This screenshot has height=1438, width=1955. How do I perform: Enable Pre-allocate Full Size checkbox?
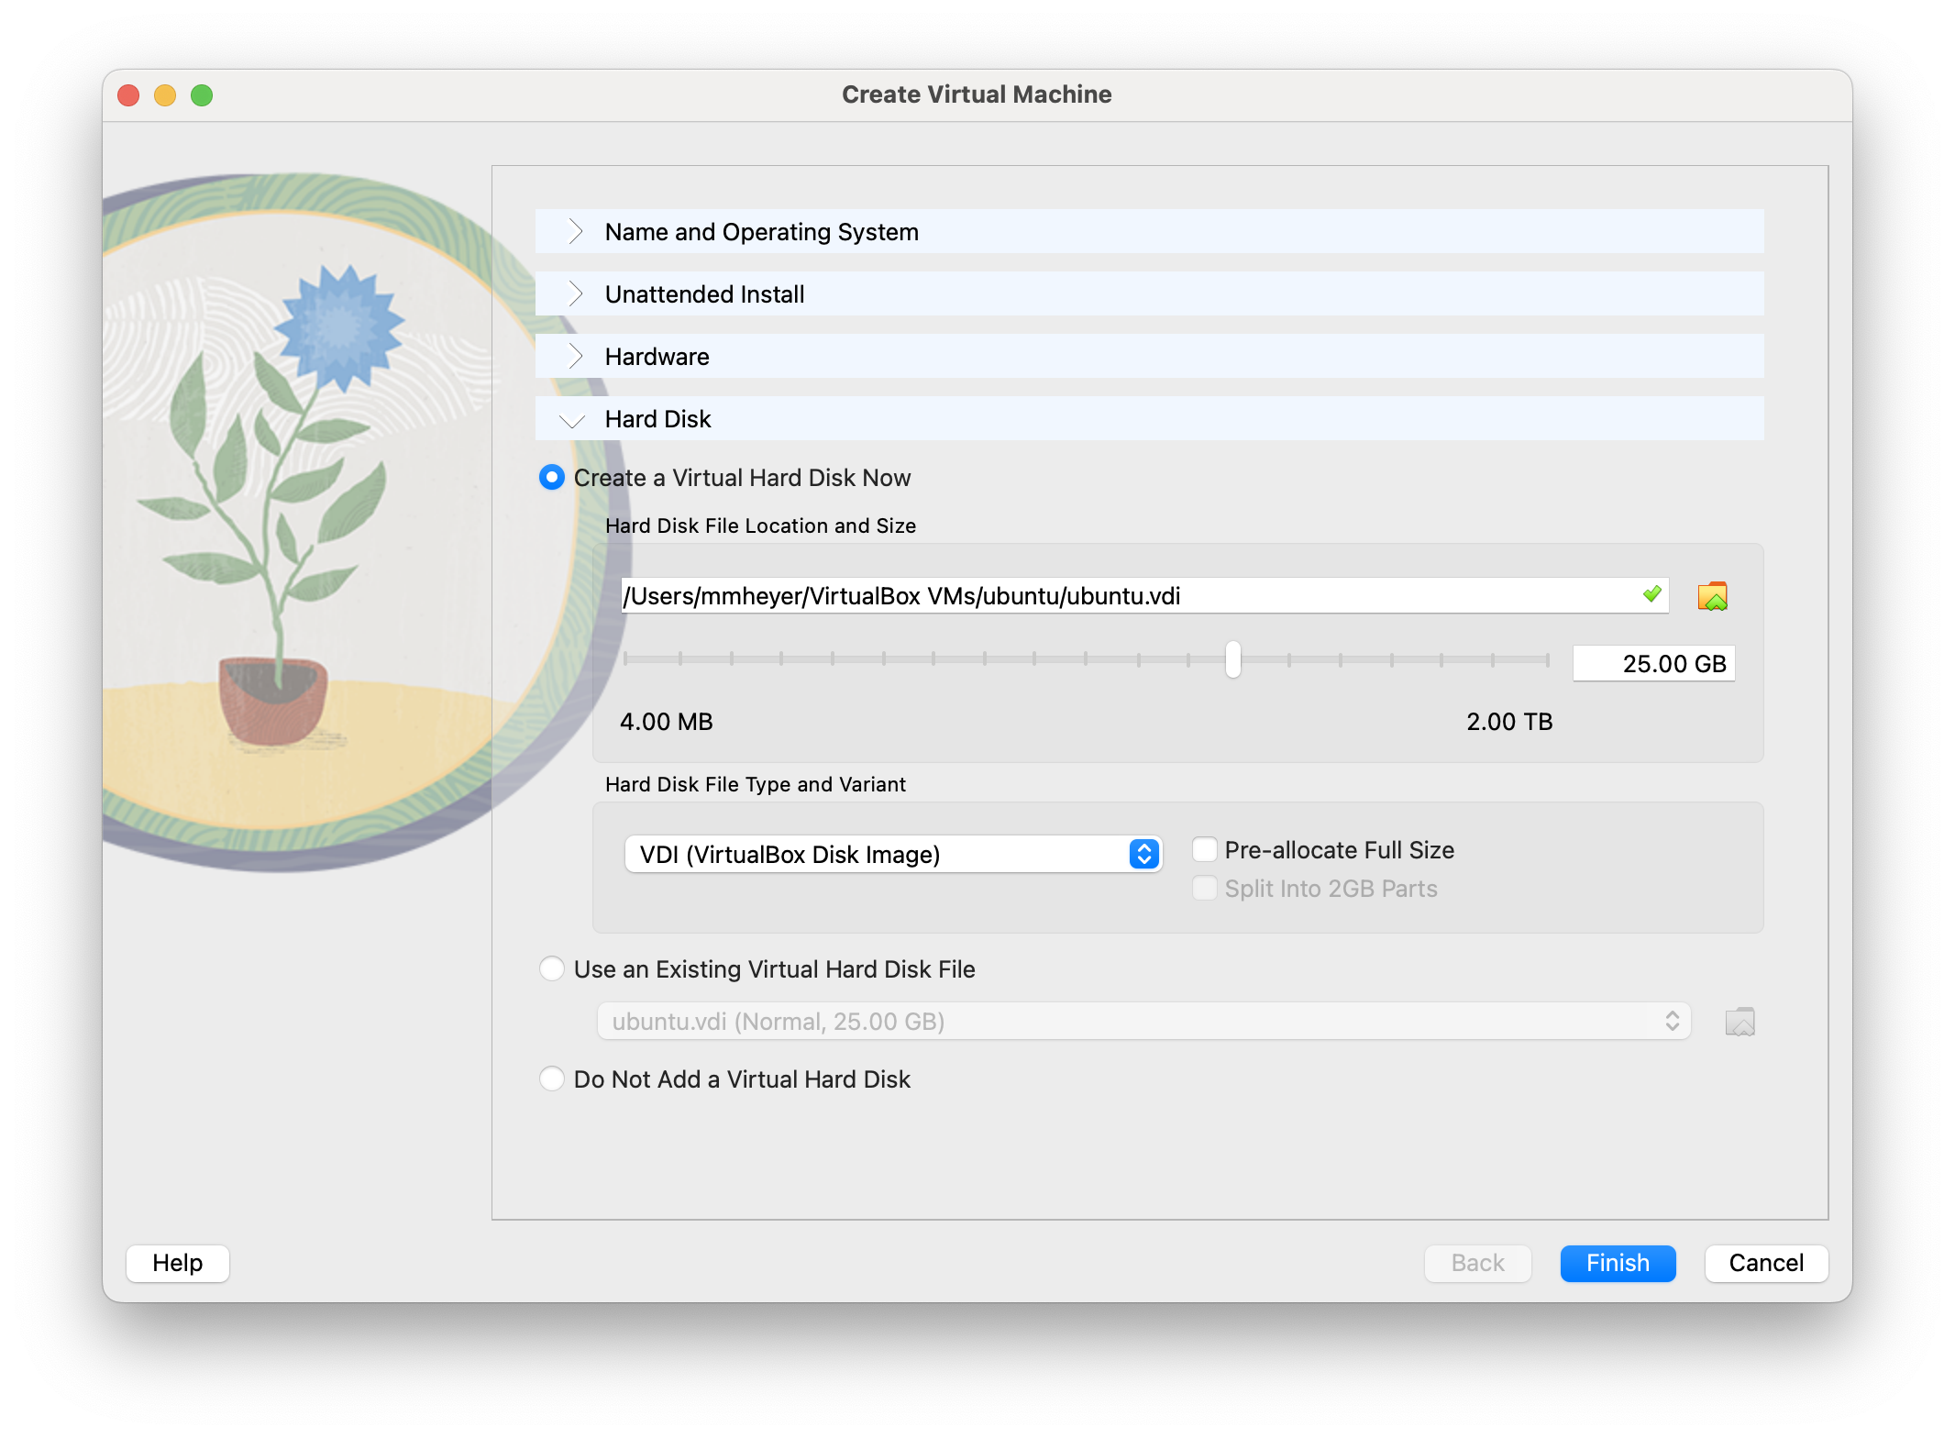point(1205,850)
